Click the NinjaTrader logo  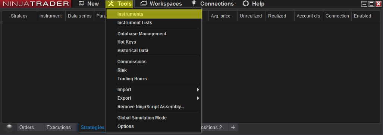[36, 4]
